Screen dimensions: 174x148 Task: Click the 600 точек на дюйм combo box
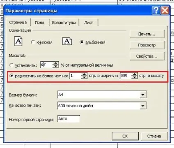coord(102,106)
